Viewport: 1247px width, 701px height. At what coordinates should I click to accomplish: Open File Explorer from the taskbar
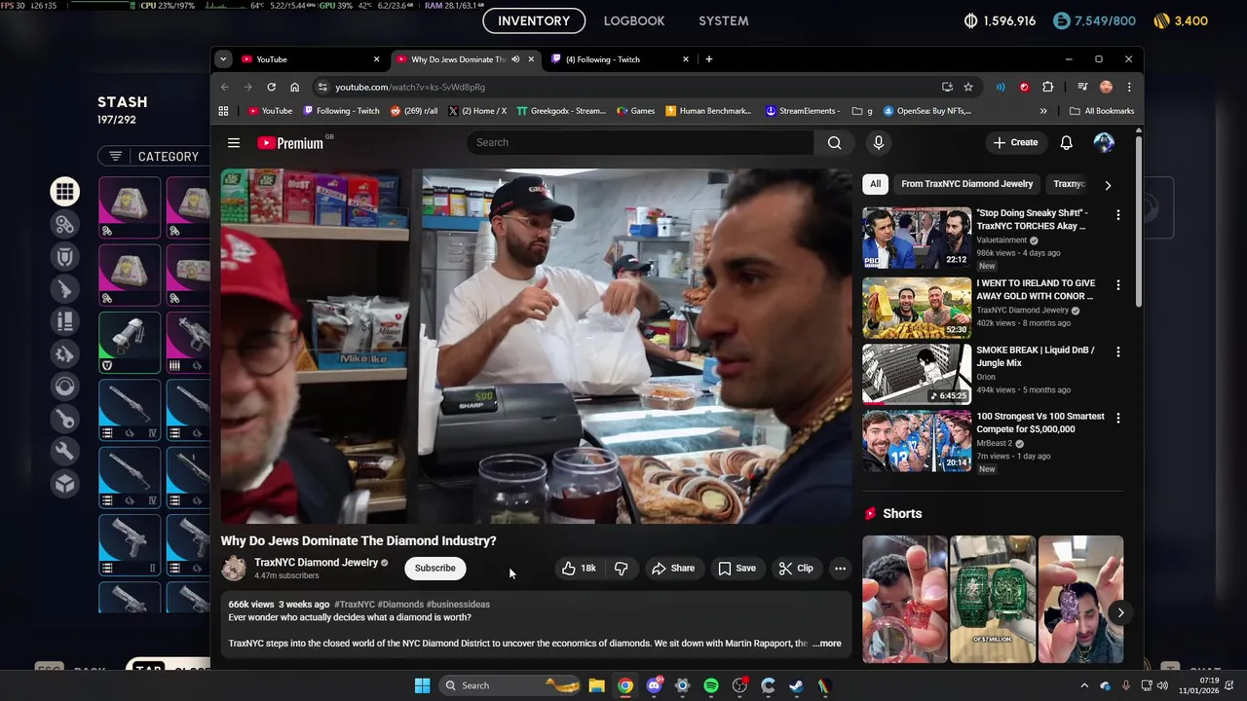coord(596,685)
